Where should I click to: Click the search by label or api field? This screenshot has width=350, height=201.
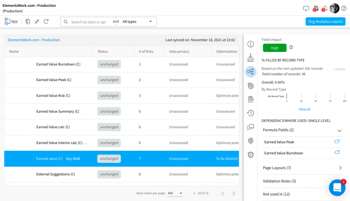click(88, 22)
